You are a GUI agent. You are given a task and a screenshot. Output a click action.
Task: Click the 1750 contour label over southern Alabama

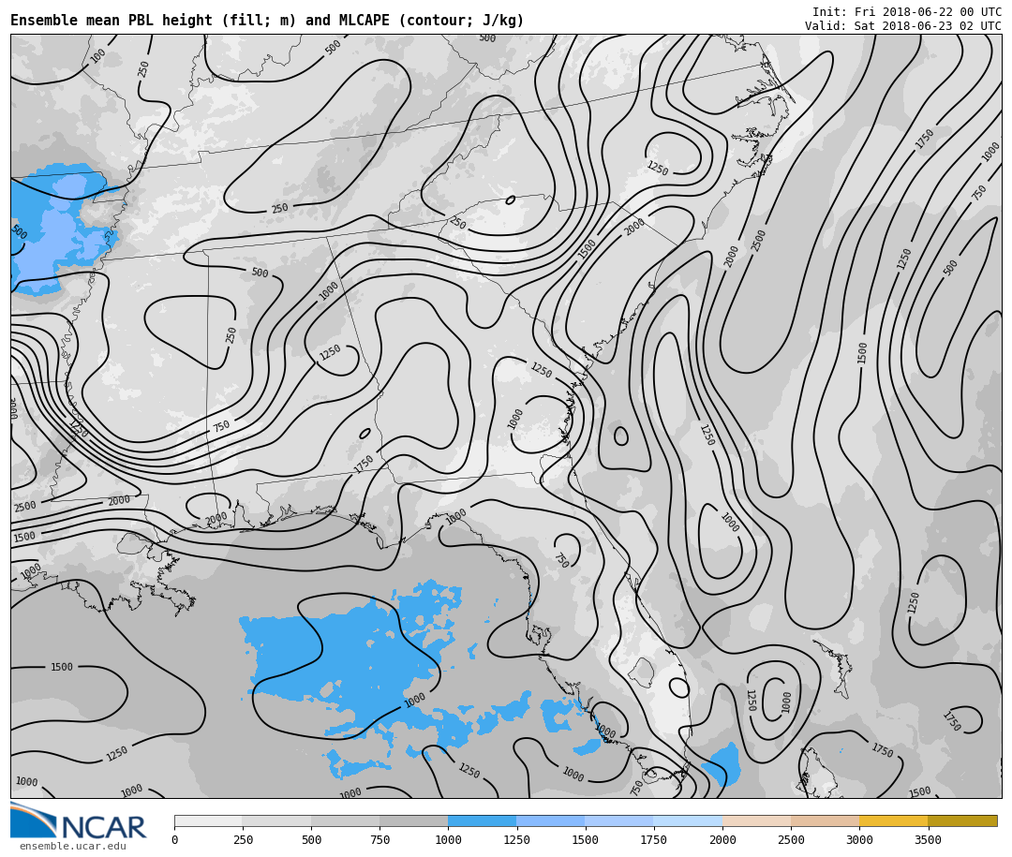click(364, 464)
